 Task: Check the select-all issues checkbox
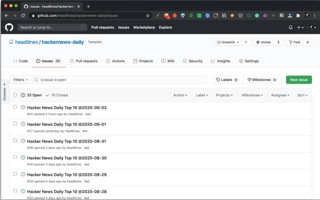click(x=15, y=95)
